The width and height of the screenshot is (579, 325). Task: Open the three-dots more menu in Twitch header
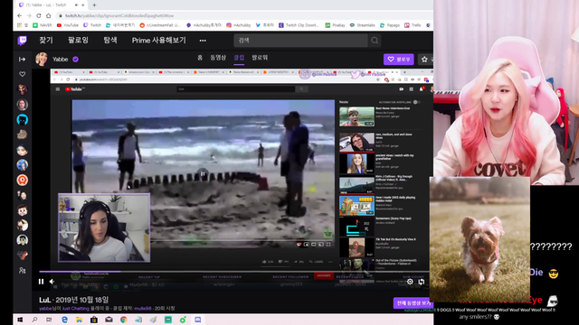203,41
